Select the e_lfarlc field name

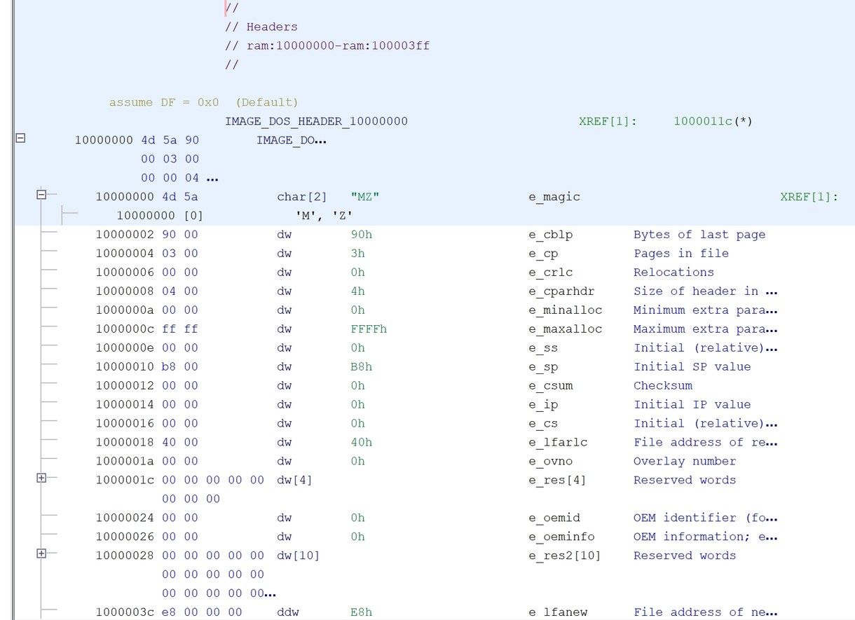[x=558, y=443]
